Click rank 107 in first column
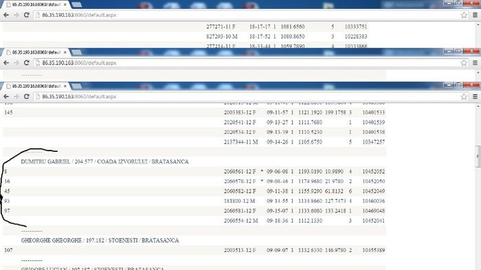This screenshot has height=270, width=481. click(x=8, y=250)
